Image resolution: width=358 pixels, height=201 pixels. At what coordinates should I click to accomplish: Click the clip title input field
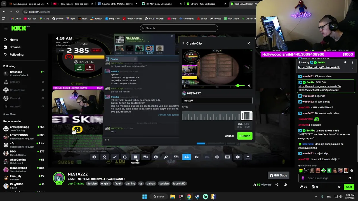click(217, 100)
